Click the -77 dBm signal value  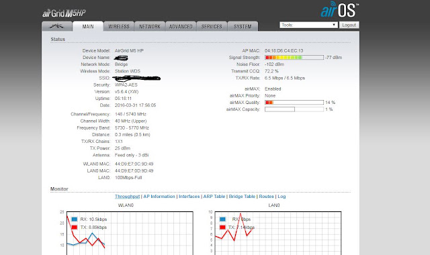(x=334, y=58)
